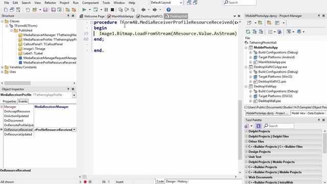Click the Forward navigation arrow
327x184 pixels.
(x=155, y=10)
